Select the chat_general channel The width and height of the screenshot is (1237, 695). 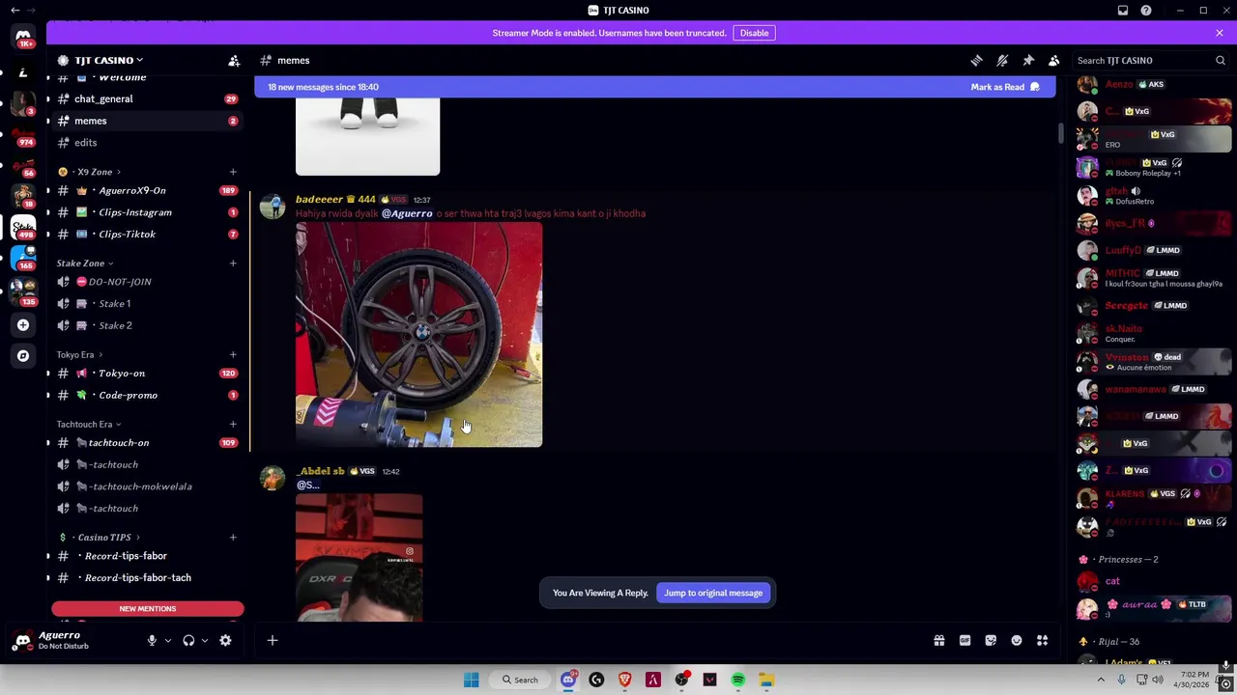(x=147, y=98)
